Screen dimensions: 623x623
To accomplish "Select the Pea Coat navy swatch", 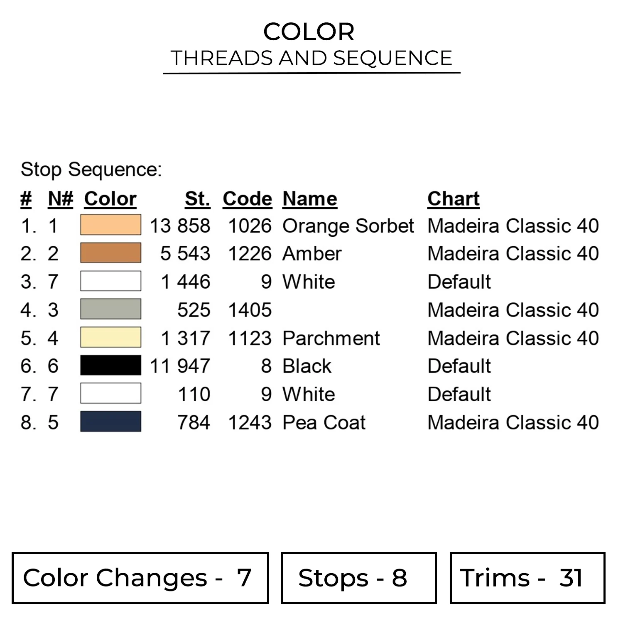I will (110, 422).
